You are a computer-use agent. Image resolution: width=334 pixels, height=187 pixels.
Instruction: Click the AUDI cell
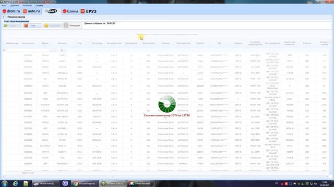point(45,99)
